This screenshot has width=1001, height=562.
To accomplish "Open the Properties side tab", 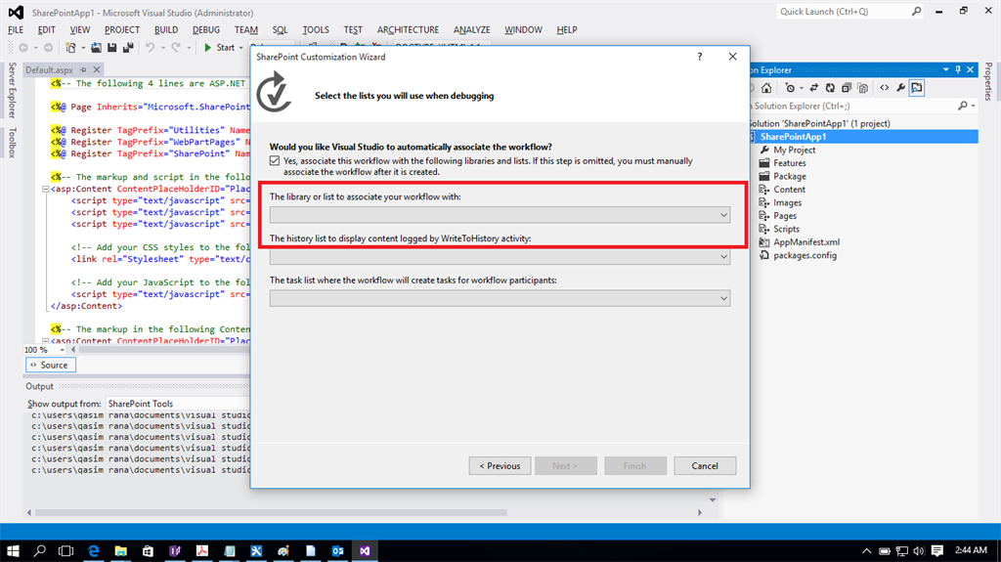I will [988, 81].
